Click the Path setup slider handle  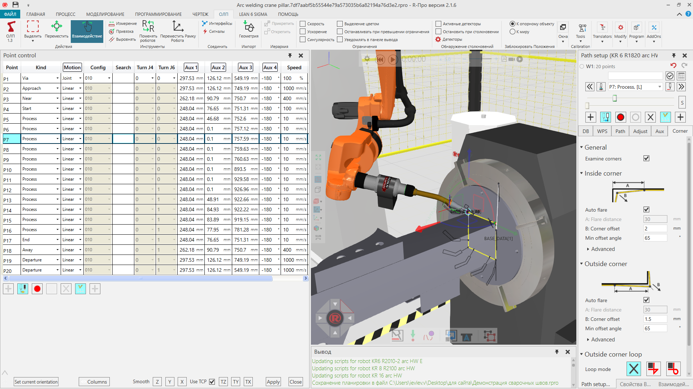(x=615, y=98)
